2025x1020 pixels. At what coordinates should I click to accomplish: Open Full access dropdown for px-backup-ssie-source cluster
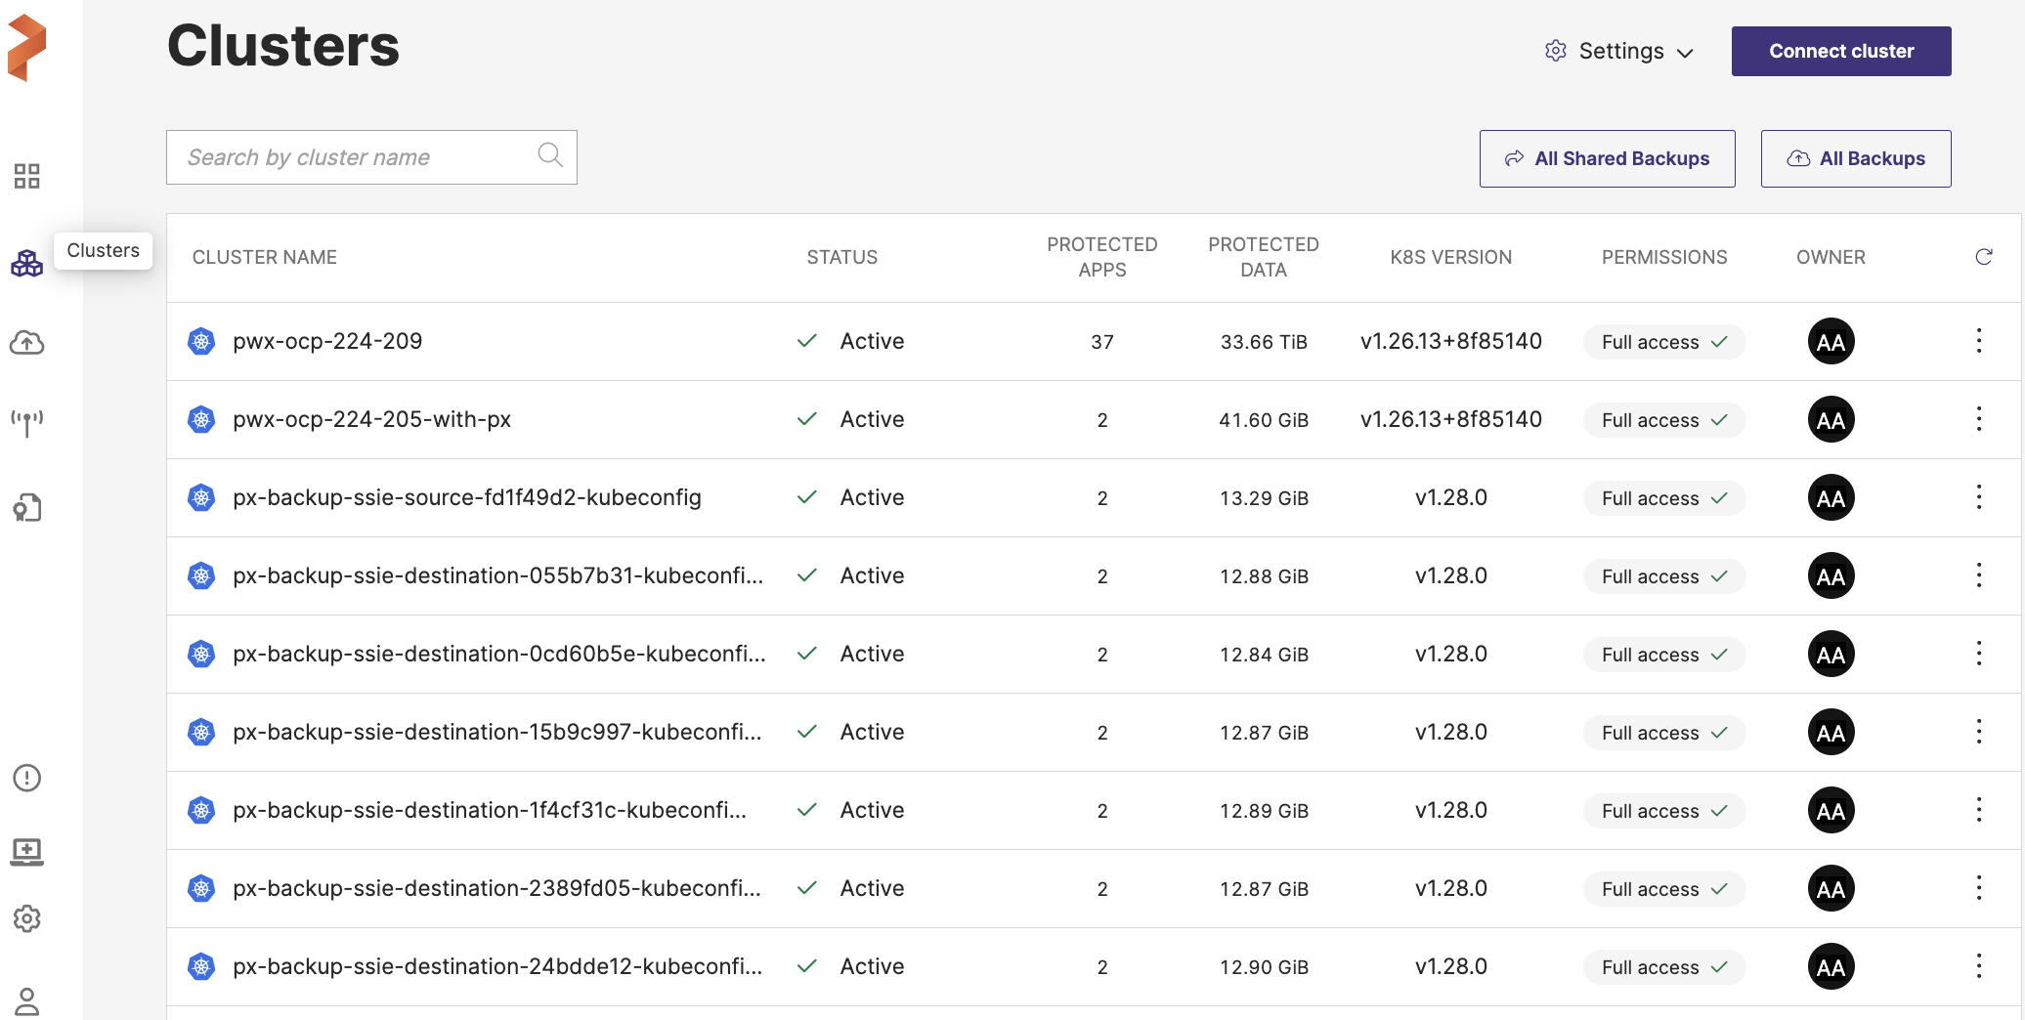[1663, 498]
